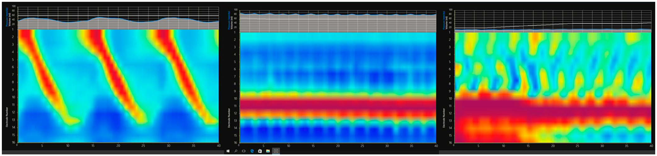The height and width of the screenshot is (156, 657).
Task: Open Task View from the taskbar
Action: (244, 151)
